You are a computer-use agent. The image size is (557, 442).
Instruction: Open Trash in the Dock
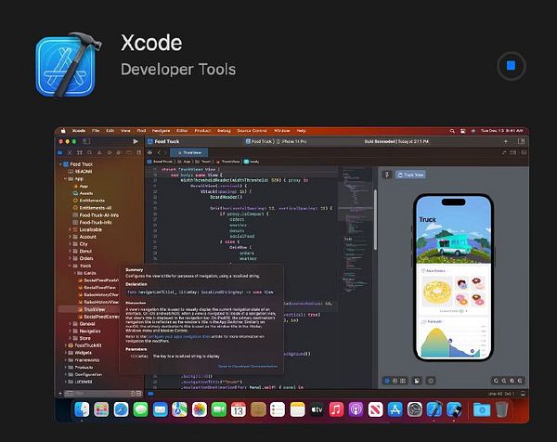(x=501, y=409)
